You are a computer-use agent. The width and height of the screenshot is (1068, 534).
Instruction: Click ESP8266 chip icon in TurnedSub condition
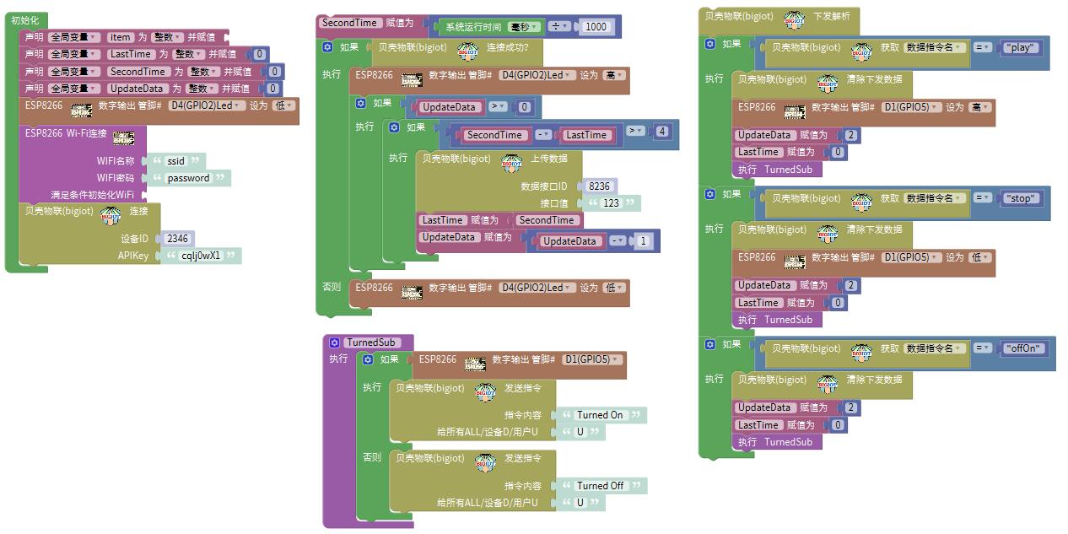pos(476,364)
